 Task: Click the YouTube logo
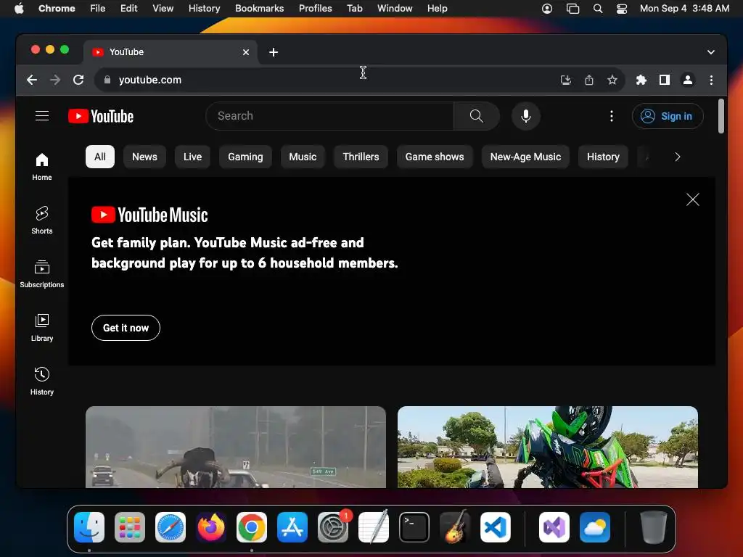(x=101, y=116)
